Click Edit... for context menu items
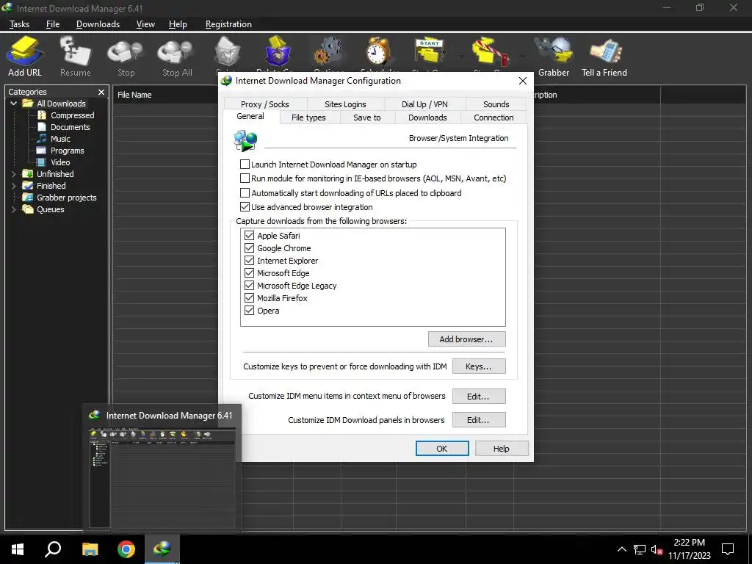This screenshot has width=752, height=564. (x=479, y=396)
